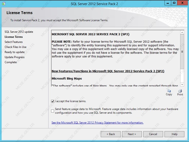Select 'Complete' step in sidebar
This screenshot has width=189, height=142.
[x=10, y=62]
